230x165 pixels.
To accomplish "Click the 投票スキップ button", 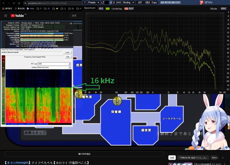I will coord(35,133).
